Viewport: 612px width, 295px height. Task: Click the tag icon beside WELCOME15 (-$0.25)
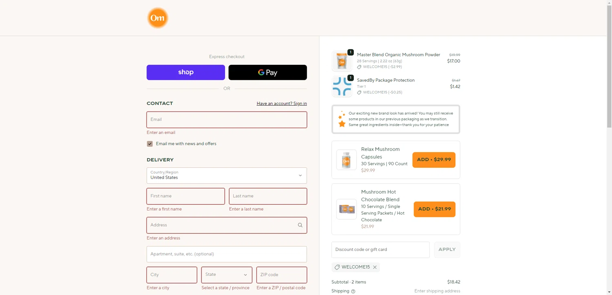(359, 92)
